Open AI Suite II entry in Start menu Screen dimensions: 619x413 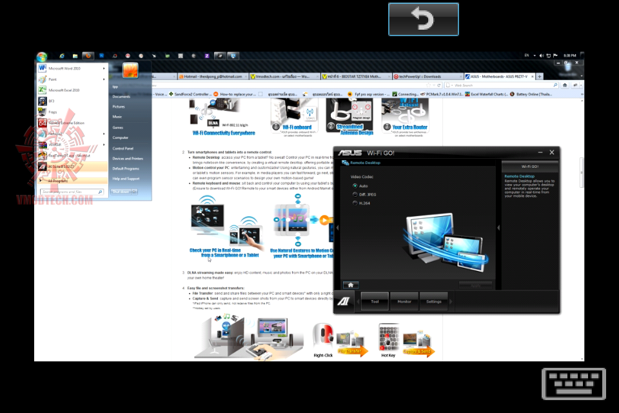coord(72,166)
